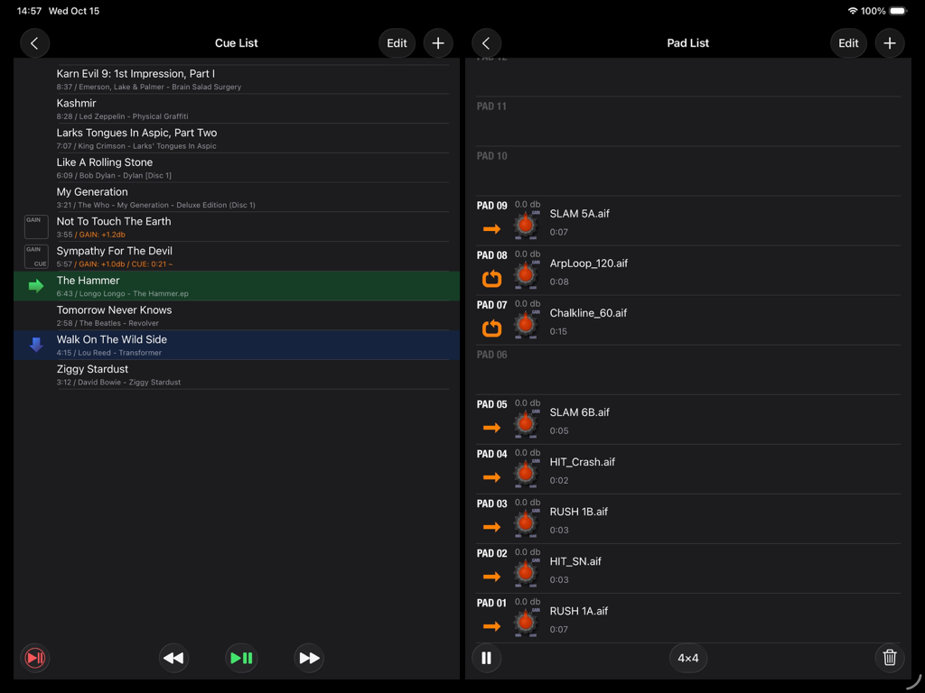Tap the pause icon in the Pad List footer
This screenshot has width=925, height=693.
[x=486, y=658]
